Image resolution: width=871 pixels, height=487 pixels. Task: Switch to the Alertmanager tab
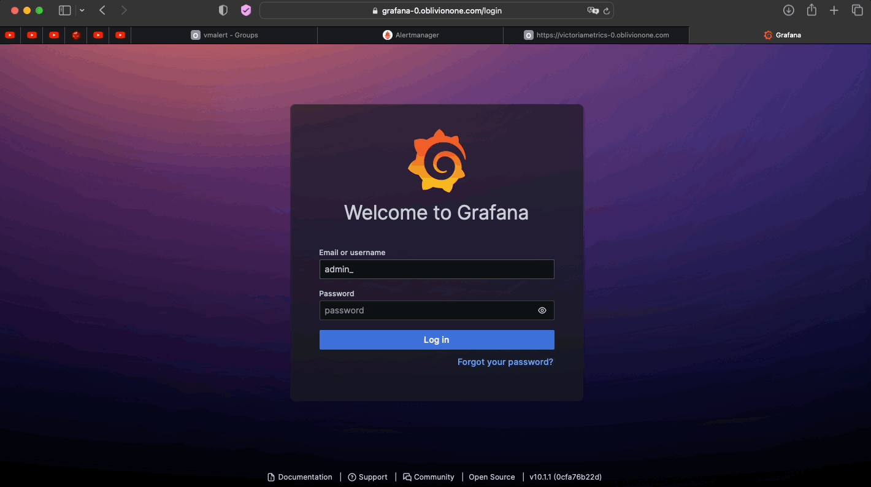410,35
